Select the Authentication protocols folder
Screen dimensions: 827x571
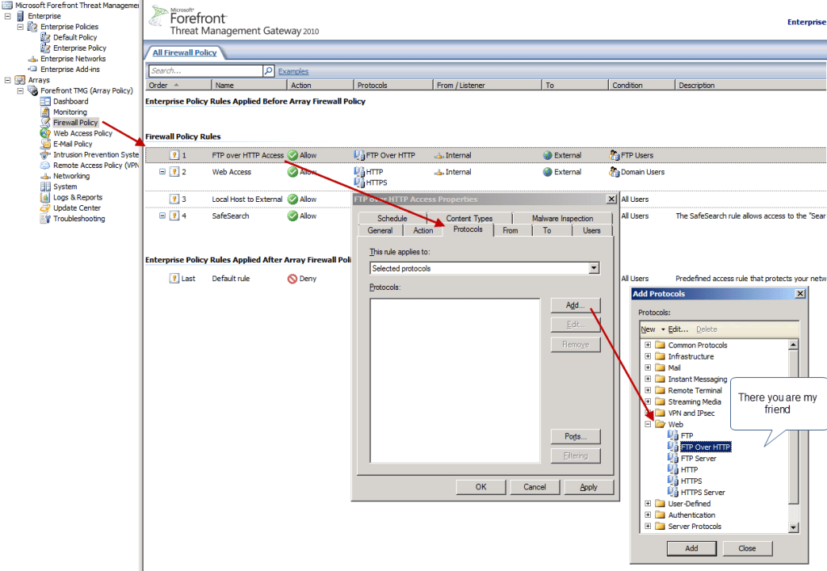pos(691,515)
